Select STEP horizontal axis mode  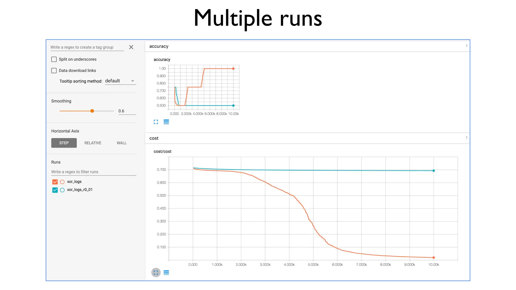[64, 143]
